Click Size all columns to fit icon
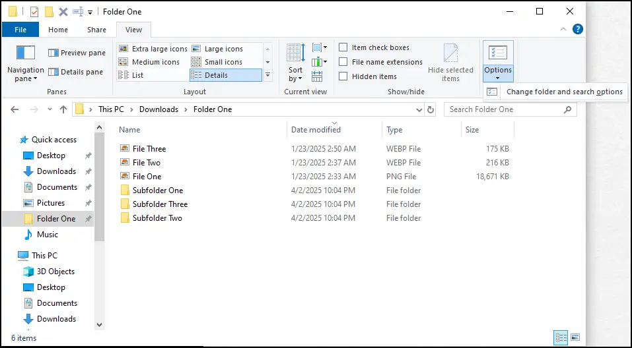632x348 pixels. 317,76
